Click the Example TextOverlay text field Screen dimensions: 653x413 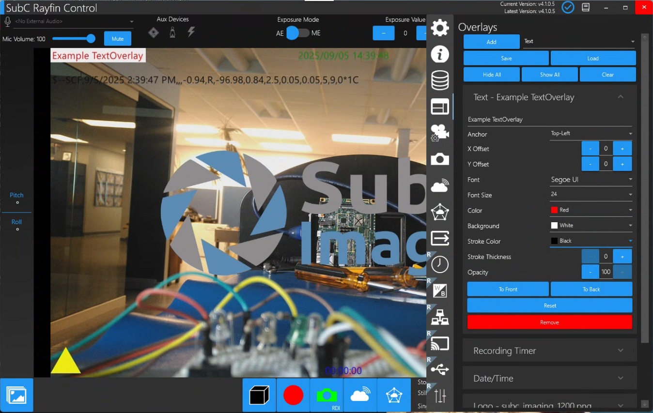(x=549, y=119)
